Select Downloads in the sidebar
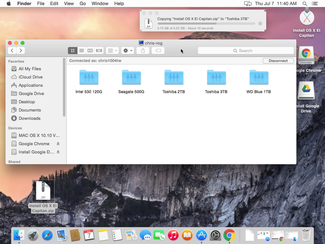This screenshot has width=325, height=244. (x=29, y=118)
